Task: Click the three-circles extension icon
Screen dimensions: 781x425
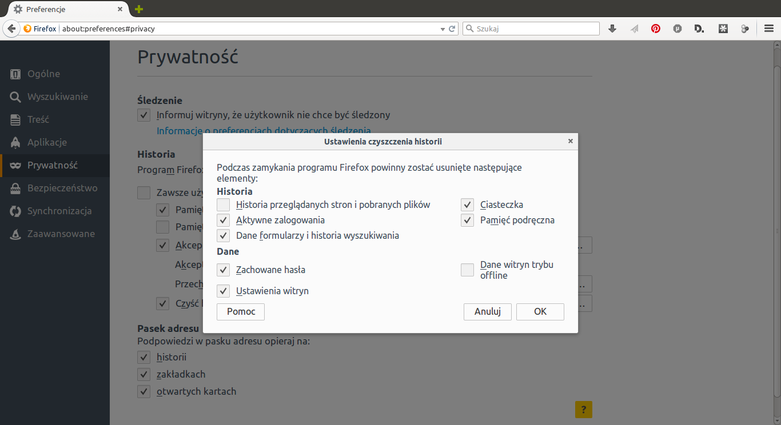Action: [x=745, y=29]
